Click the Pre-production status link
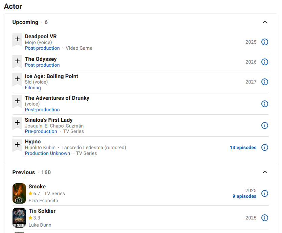This screenshot has height=233, width=282. pyautogui.click(x=41, y=131)
